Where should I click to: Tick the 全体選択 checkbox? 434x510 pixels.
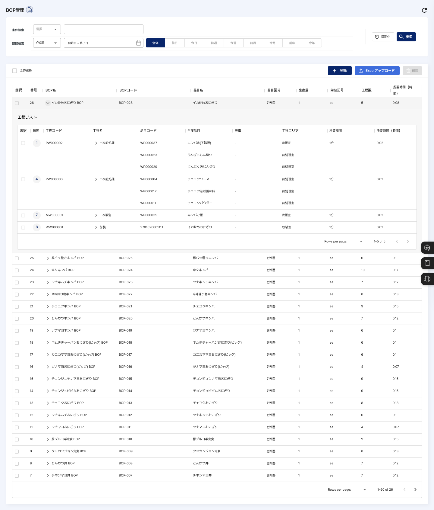pyautogui.click(x=14, y=71)
